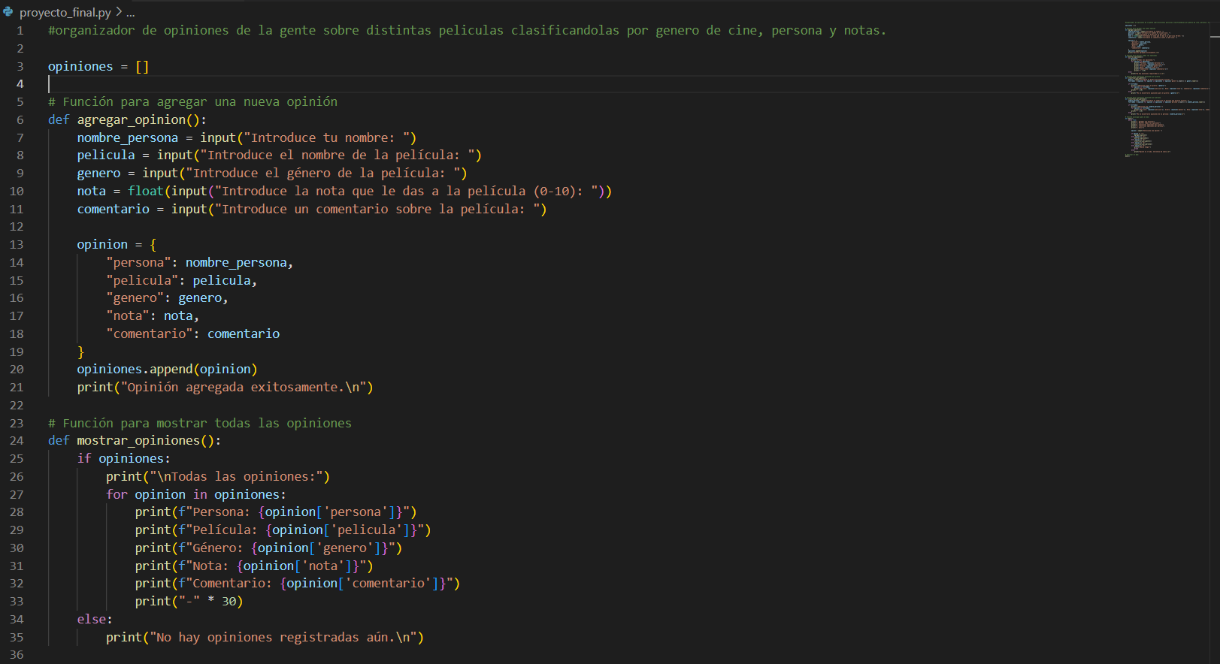Viewport: 1220px width, 664px height.
Task: Expand the breadcrumb ellipsis symbol list
Action: pos(131,13)
